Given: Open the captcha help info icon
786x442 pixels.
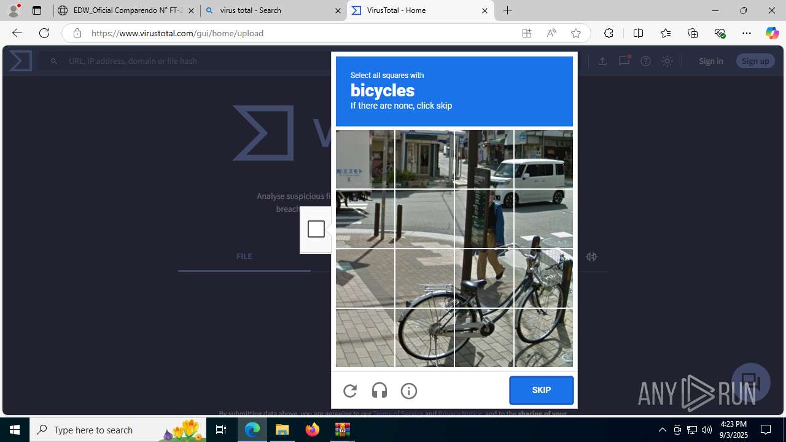Looking at the screenshot, I should 409,390.
